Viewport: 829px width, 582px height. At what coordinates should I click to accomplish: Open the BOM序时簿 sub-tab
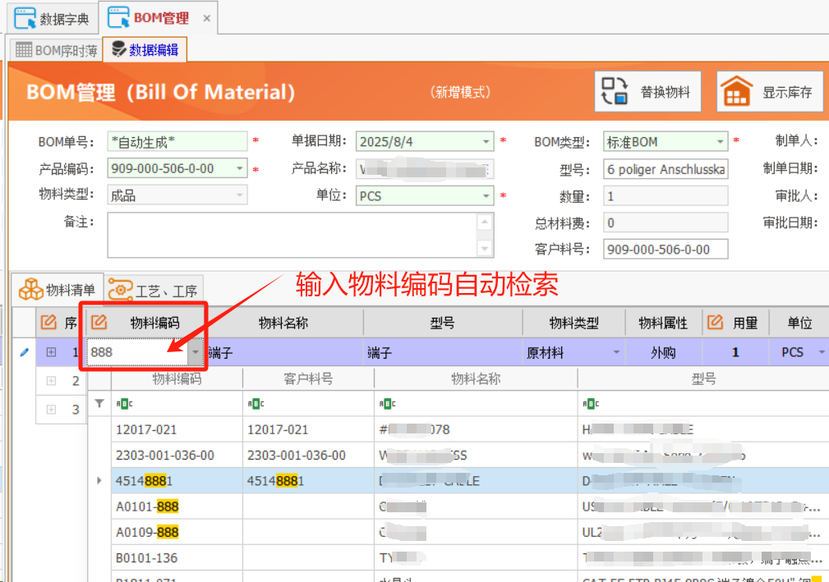pos(56,50)
